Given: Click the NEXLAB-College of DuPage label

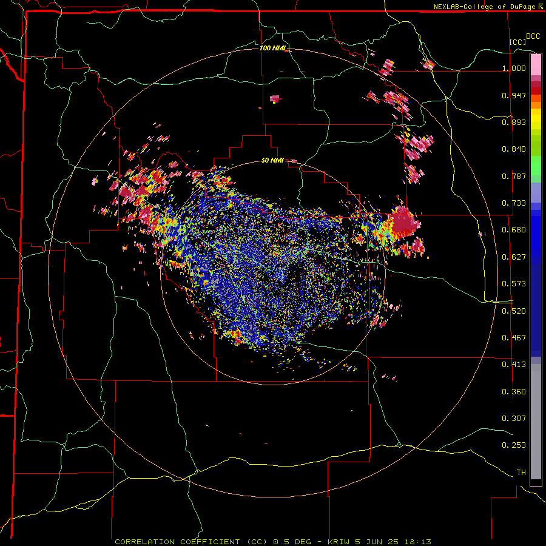Looking at the screenshot, I should coord(488,7).
